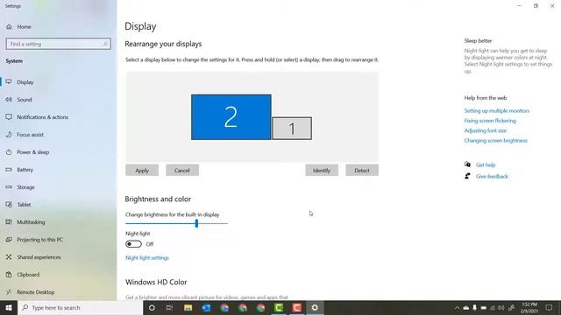Click the Identify button
The height and width of the screenshot is (315, 561).
pos(322,171)
